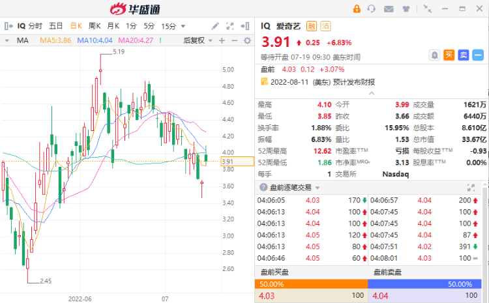Screen dimensions: 489x303
Task: Click the IQ 爱奇艺 stock name
Action: (280, 26)
